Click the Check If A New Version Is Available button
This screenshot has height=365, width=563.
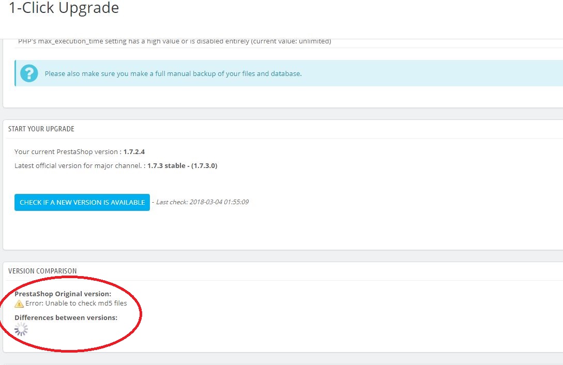pyautogui.click(x=82, y=203)
